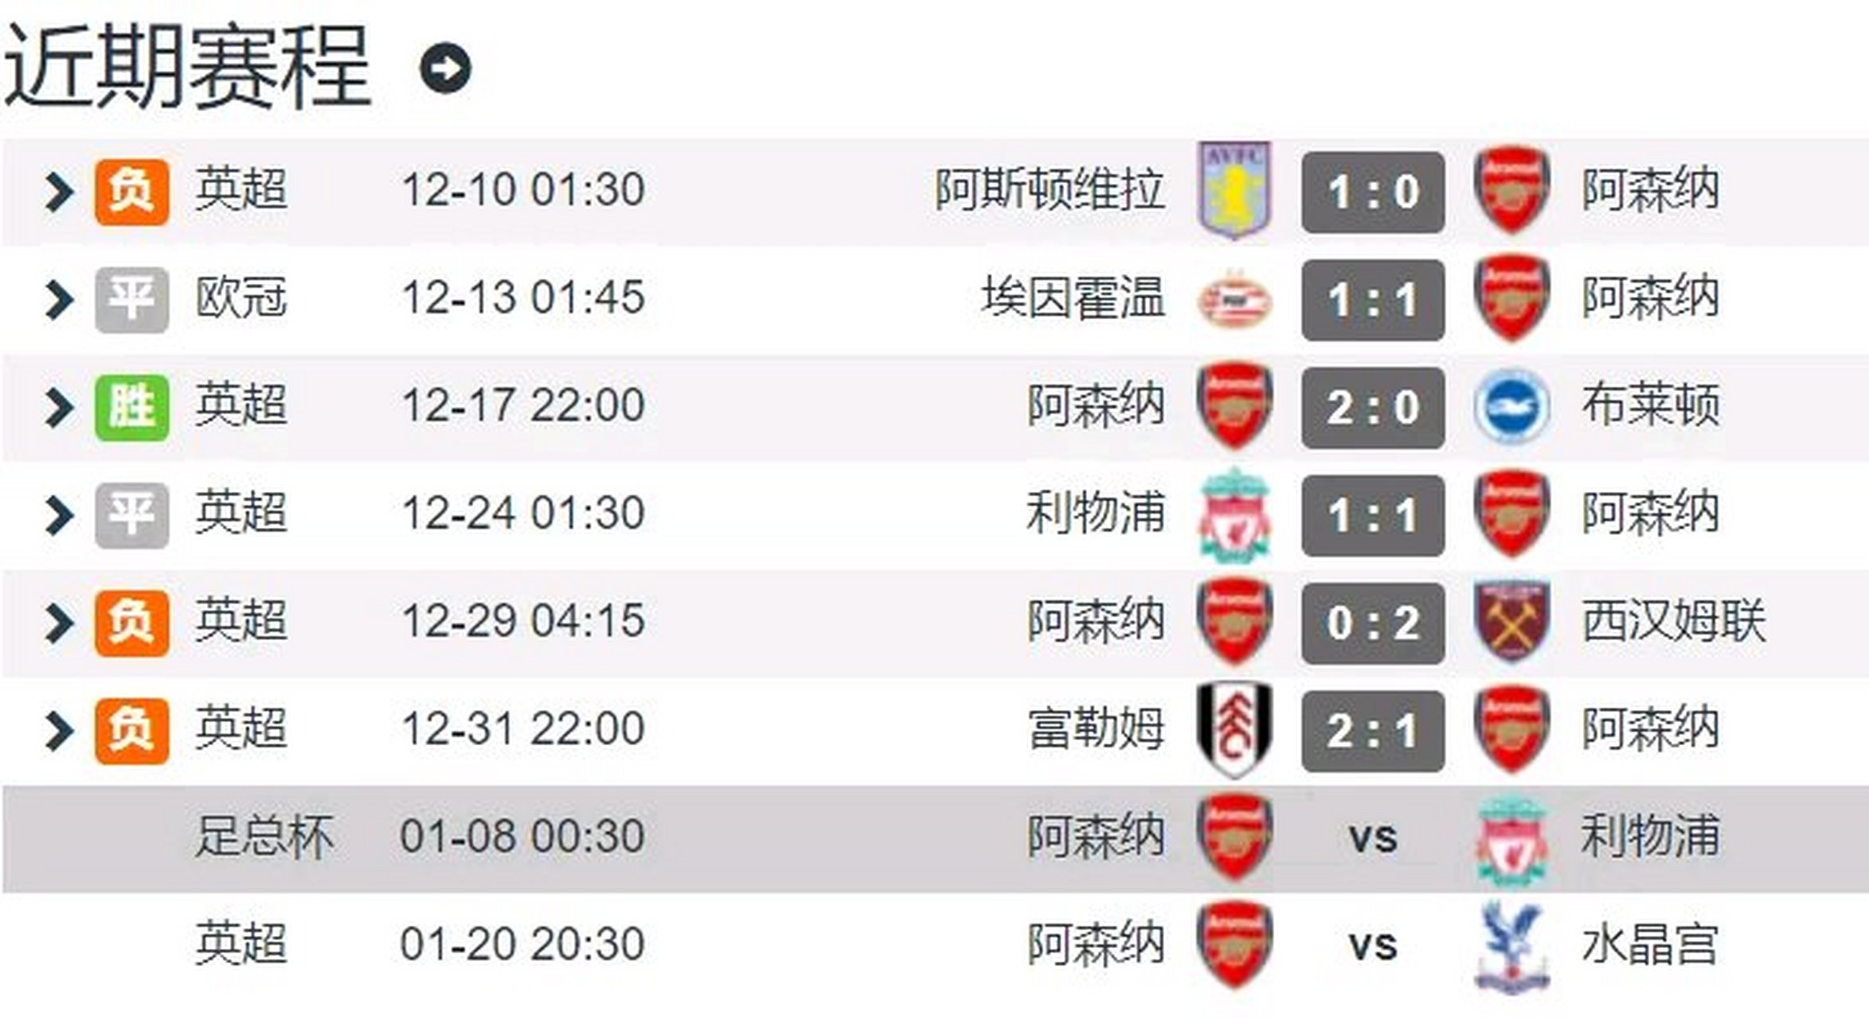Expand the 12-17 Brighton match row
Screen dimensions: 1869x1019
pyautogui.click(x=59, y=408)
